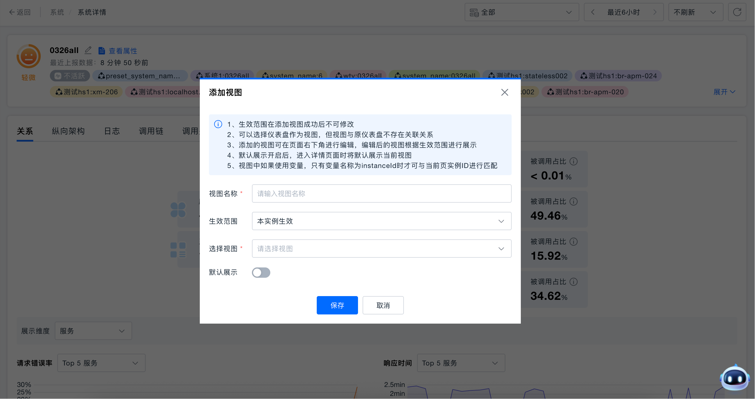The width and height of the screenshot is (755, 399).
Task: Click the 测试hs1:stateless002 tag
Action: [527, 76]
